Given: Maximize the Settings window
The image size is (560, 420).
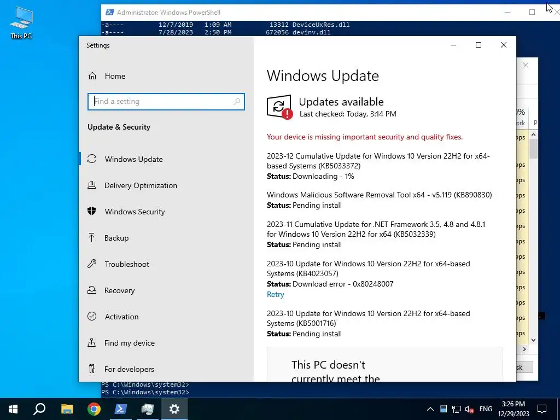Looking at the screenshot, I should pyautogui.click(x=479, y=45).
